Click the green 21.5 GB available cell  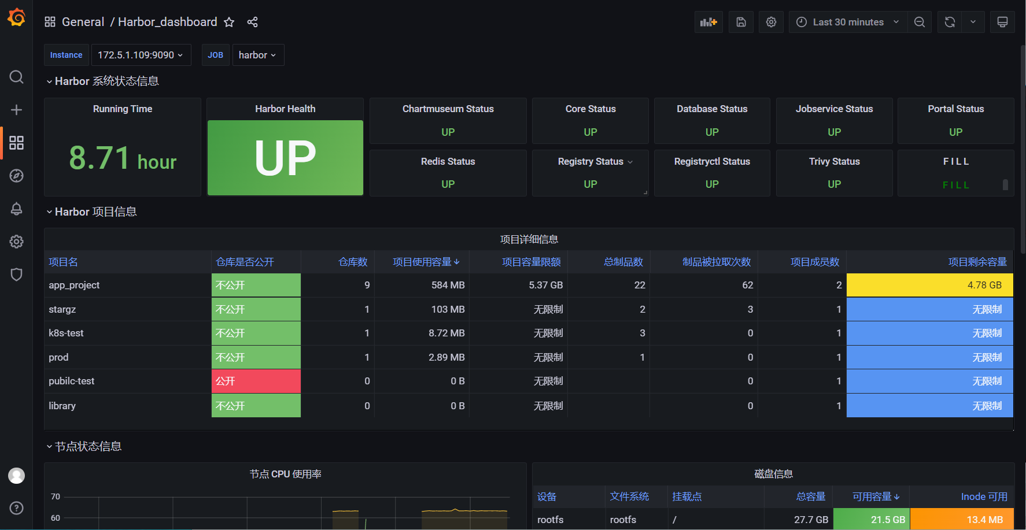pyautogui.click(x=871, y=520)
